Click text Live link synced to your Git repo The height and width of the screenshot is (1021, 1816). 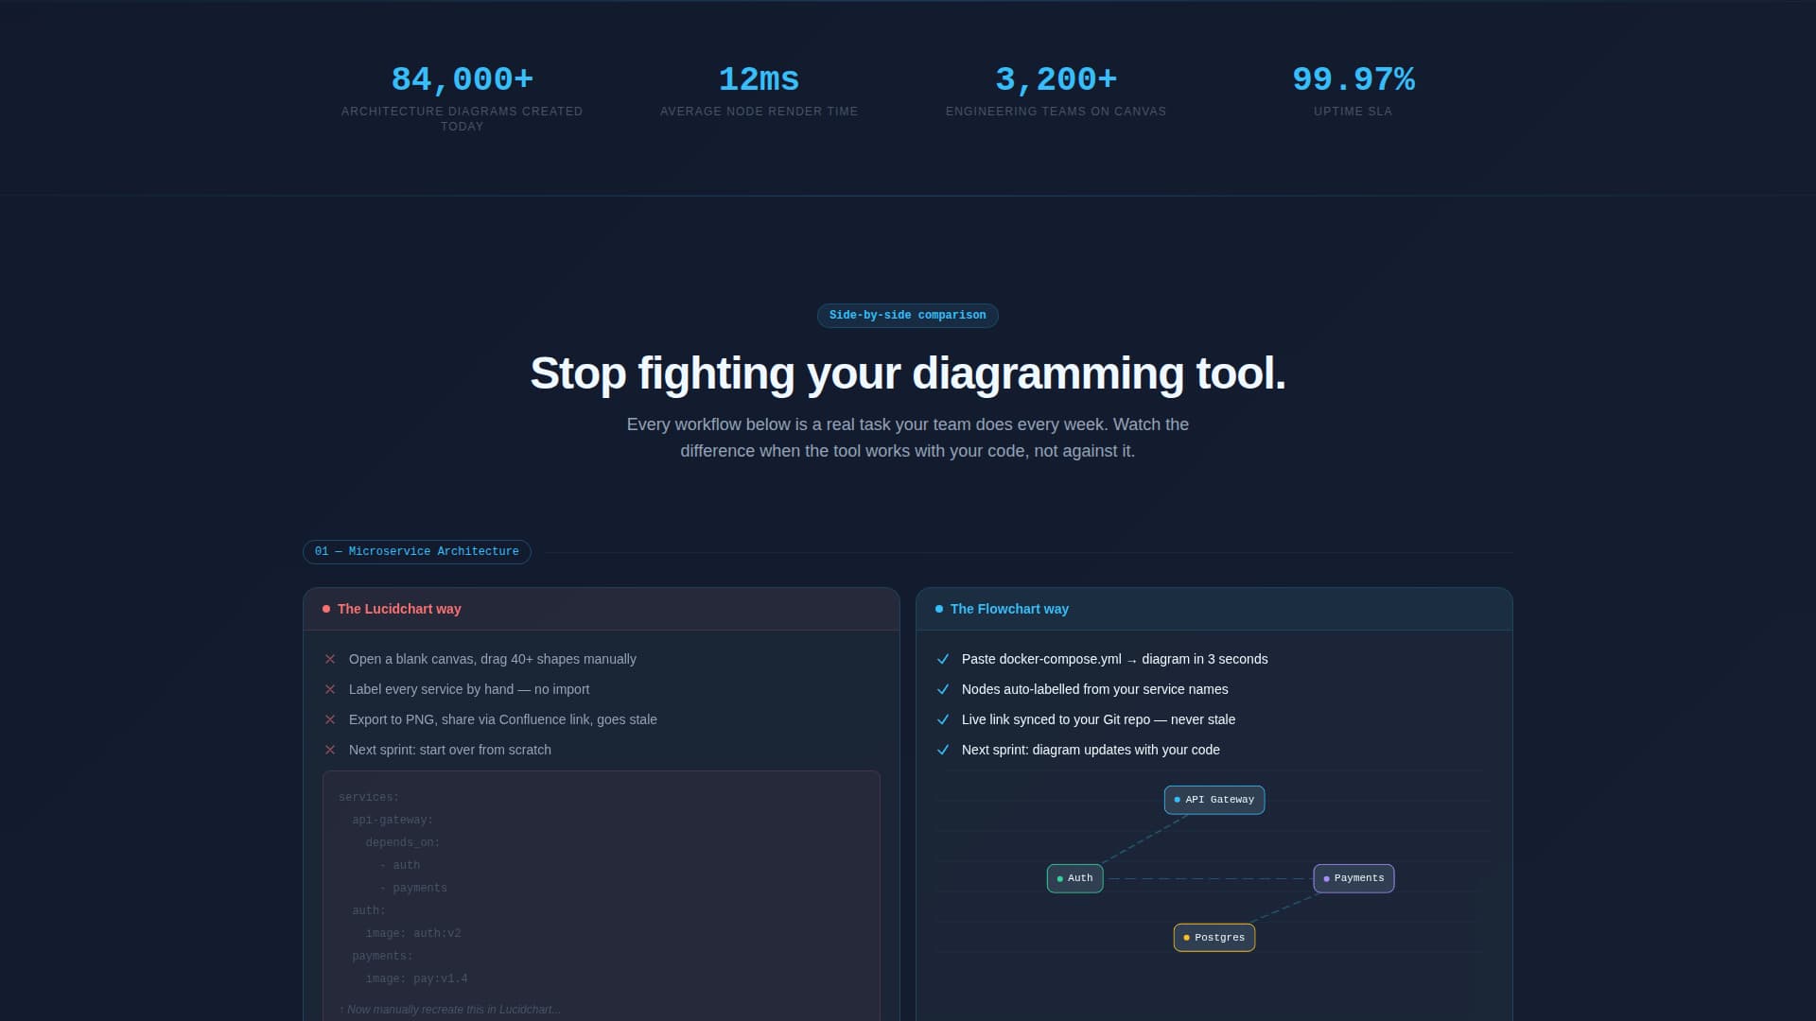click(1098, 719)
